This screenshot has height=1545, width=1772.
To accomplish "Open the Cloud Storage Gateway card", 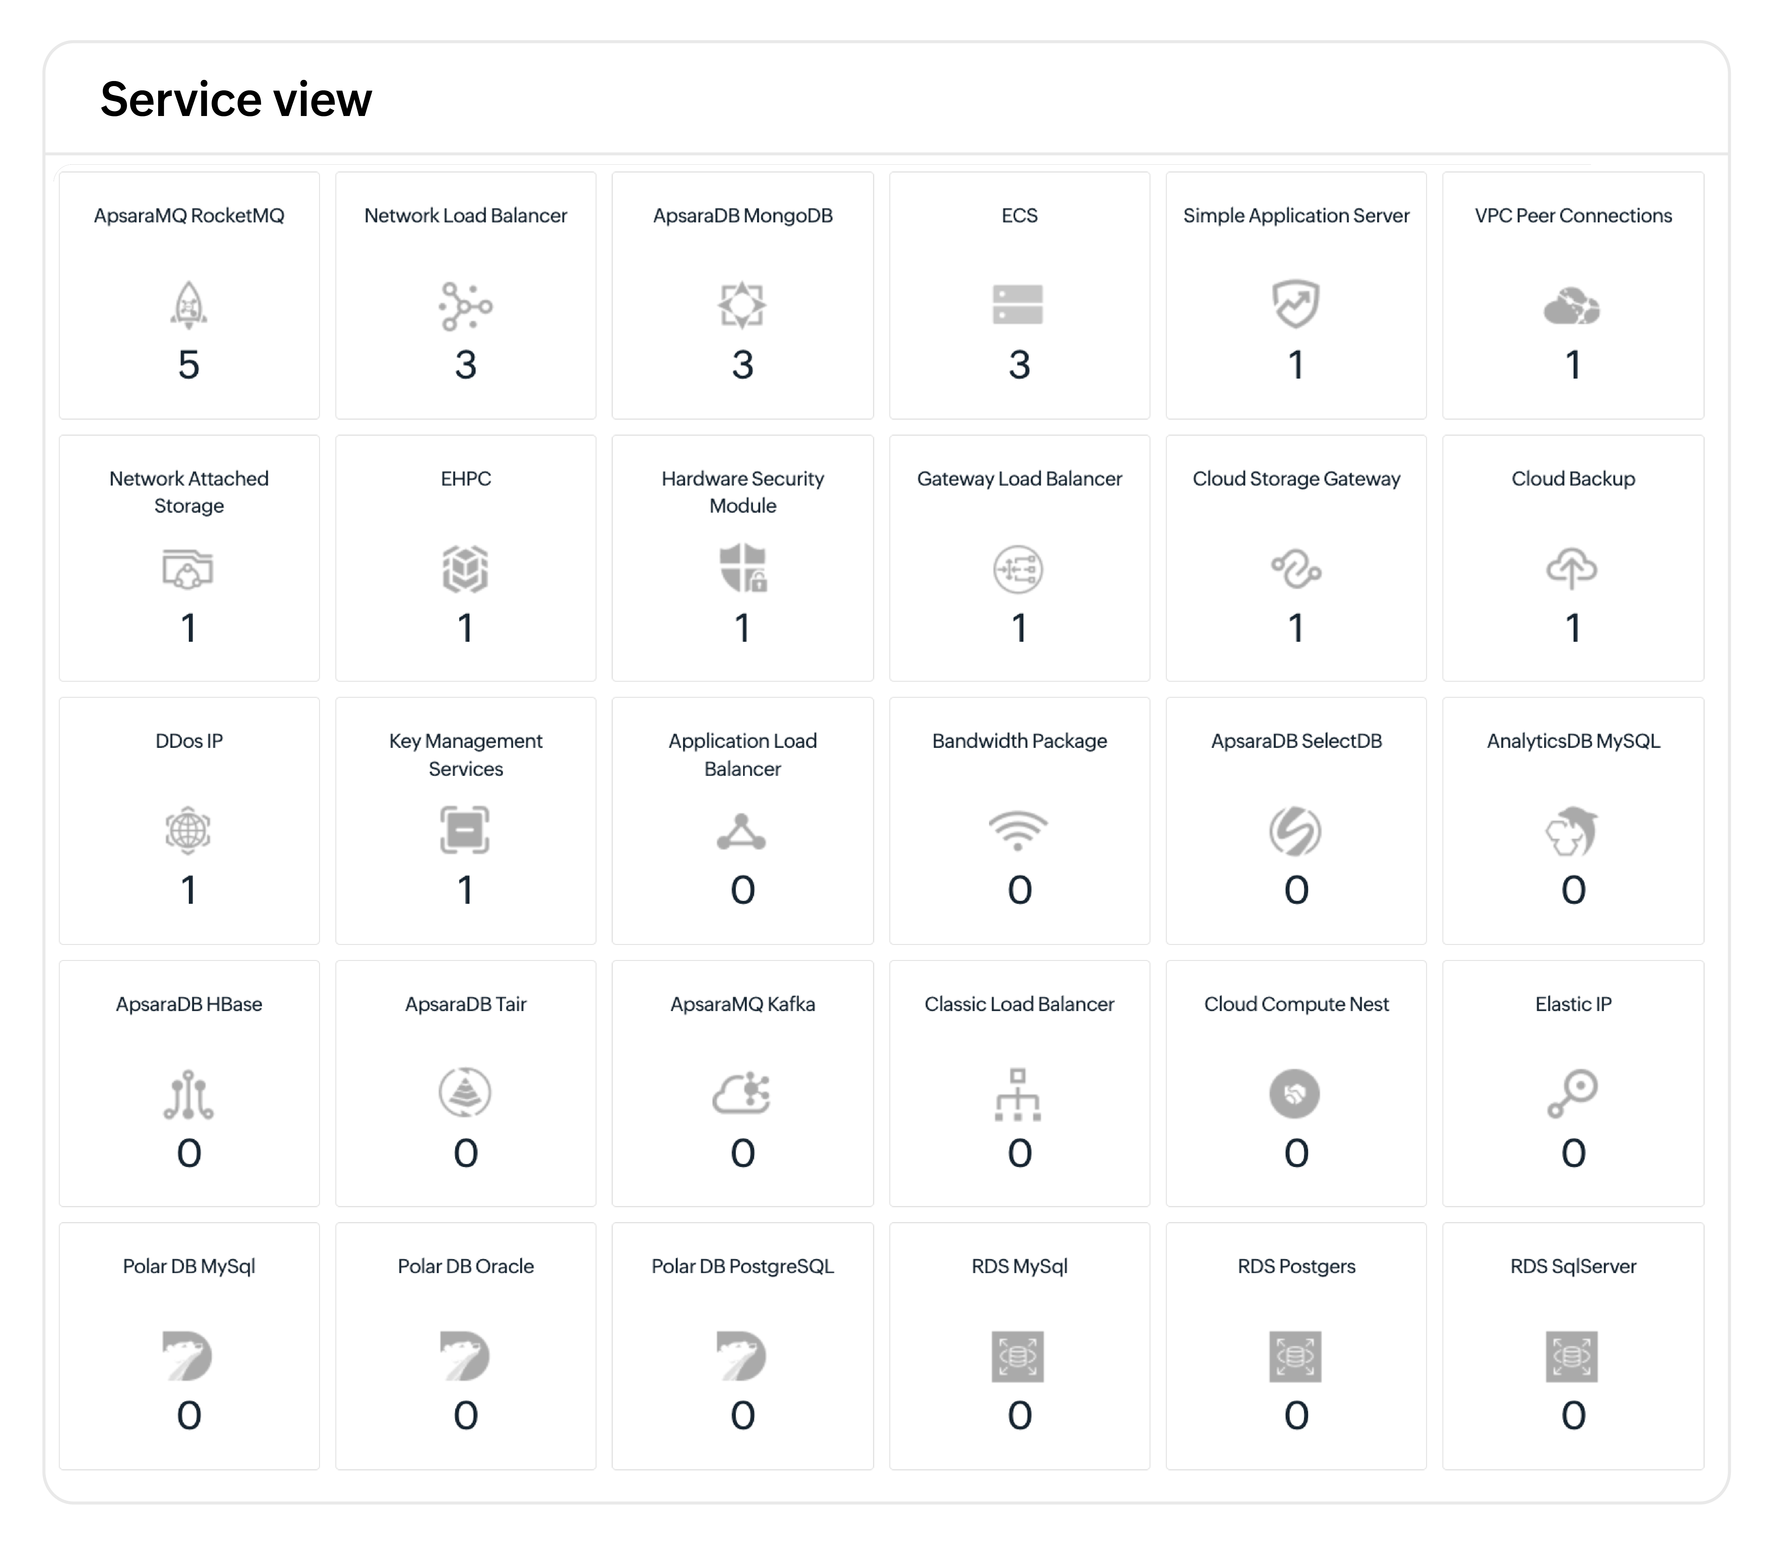I will coord(1296,556).
